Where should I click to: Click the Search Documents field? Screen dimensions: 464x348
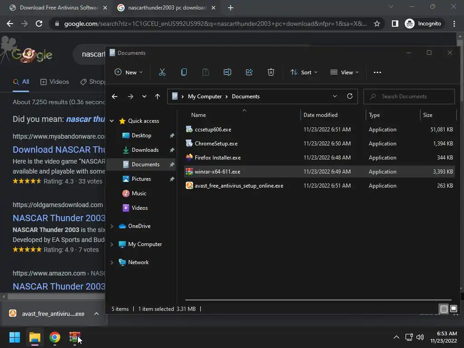tap(409, 97)
